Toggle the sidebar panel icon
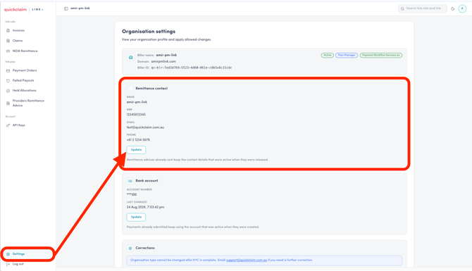Viewport: 472px width, 271px height. coord(66,8)
